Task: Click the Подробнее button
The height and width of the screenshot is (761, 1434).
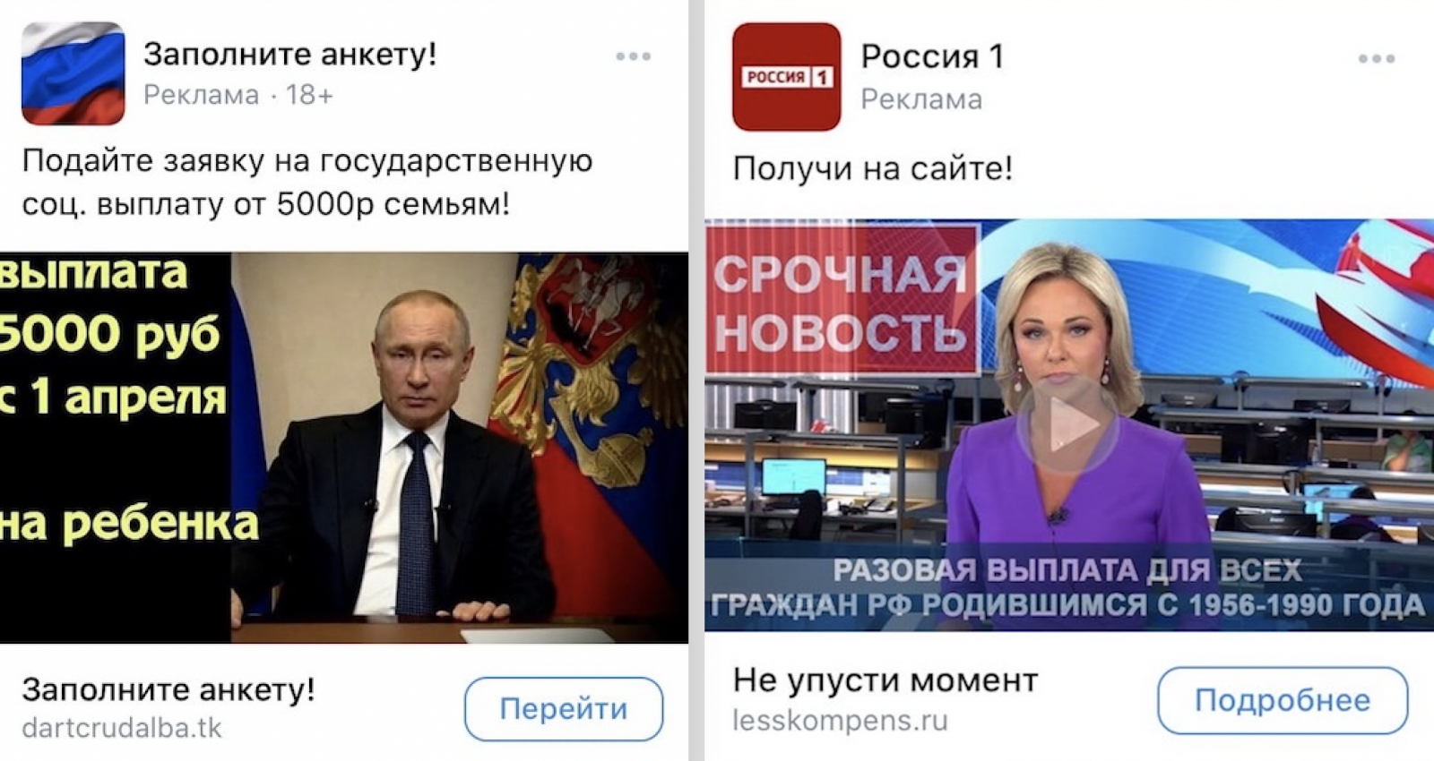Action: (x=1283, y=700)
